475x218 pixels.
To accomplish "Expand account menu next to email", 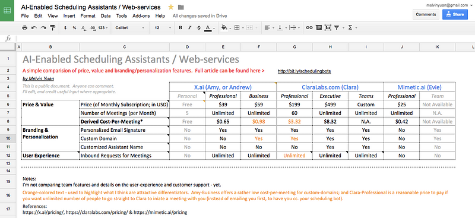I will (471, 5).
